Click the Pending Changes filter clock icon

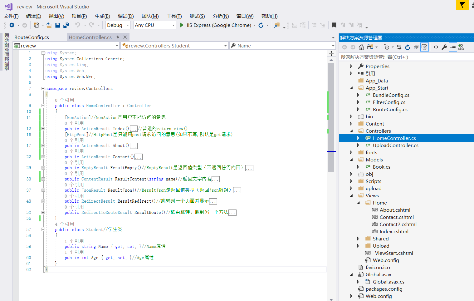click(x=387, y=47)
